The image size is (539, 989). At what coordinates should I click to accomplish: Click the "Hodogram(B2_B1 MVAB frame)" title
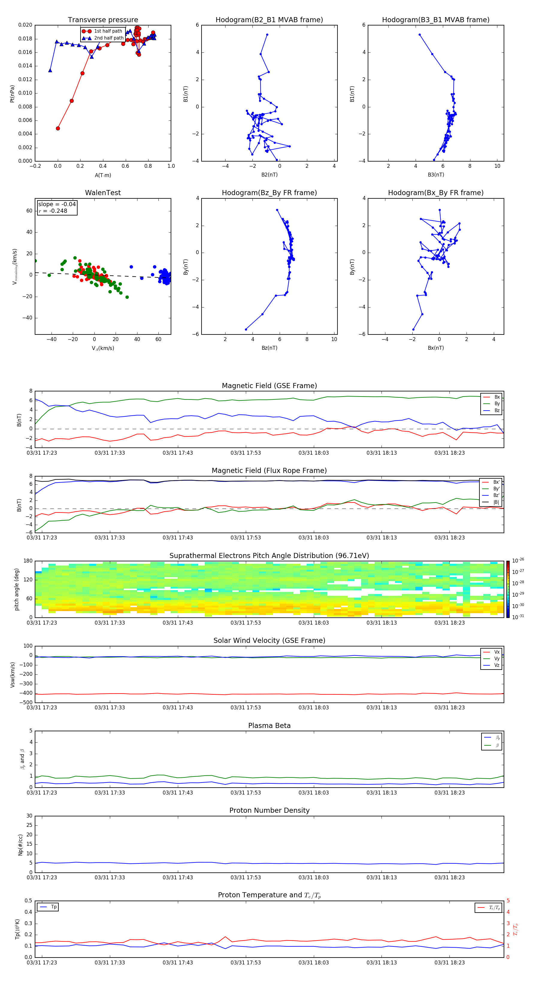[x=269, y=20]
